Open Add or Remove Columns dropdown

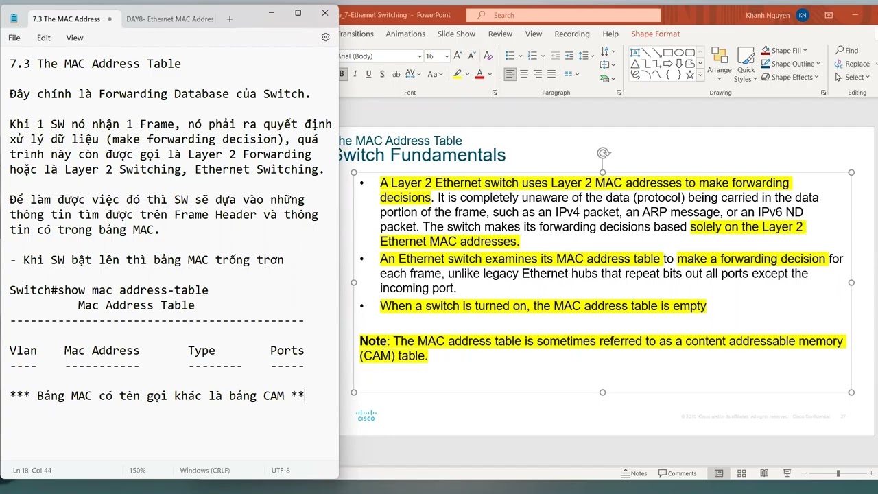point(572,74)
